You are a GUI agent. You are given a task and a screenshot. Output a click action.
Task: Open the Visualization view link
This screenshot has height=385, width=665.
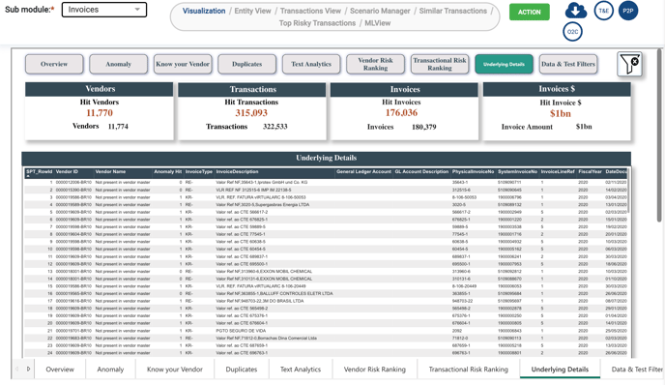[x=204, y=11]
